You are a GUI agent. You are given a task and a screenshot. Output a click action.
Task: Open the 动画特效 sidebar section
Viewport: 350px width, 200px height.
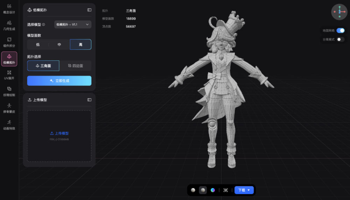click(x=9, y=125)
